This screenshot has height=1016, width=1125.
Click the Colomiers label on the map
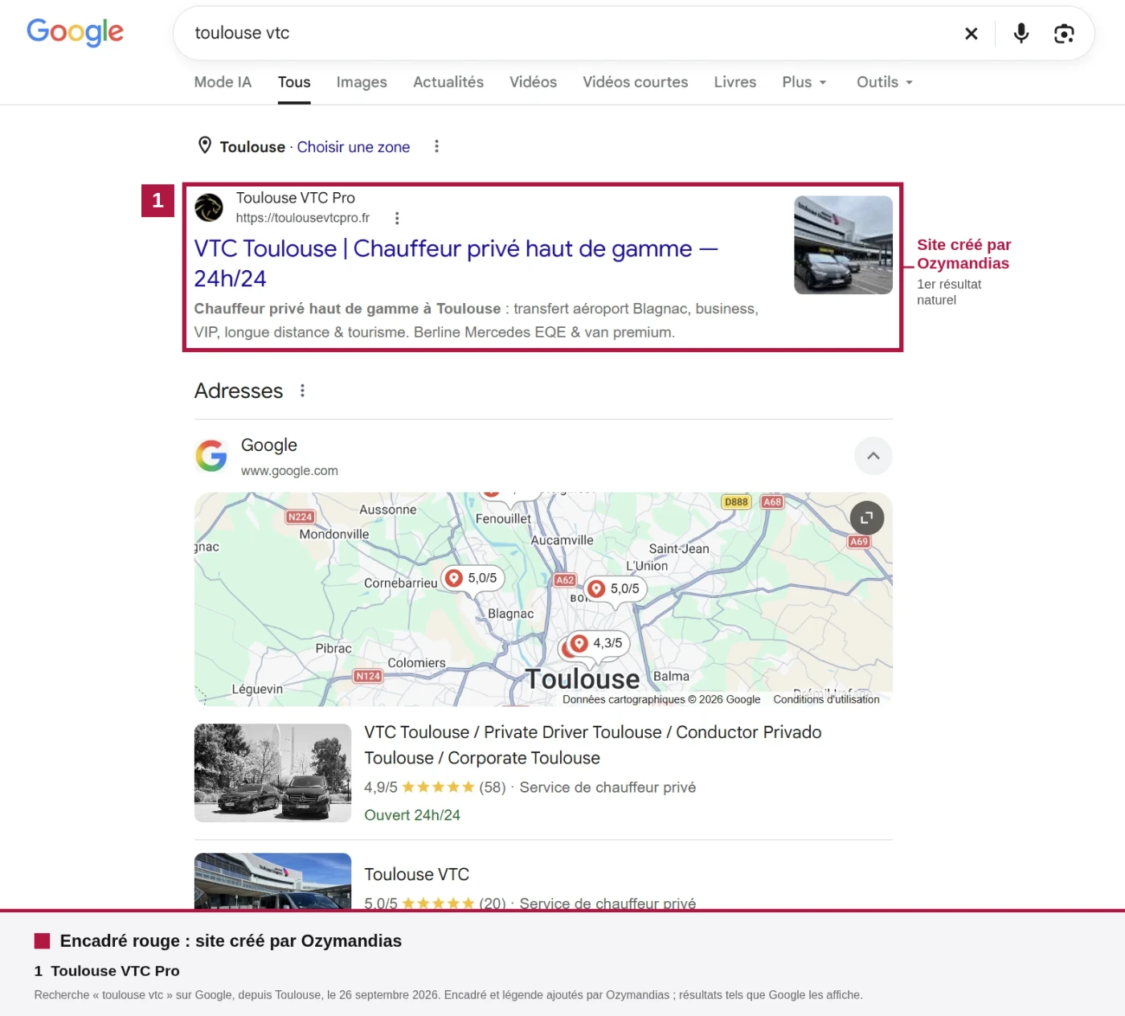coord(416,663)
